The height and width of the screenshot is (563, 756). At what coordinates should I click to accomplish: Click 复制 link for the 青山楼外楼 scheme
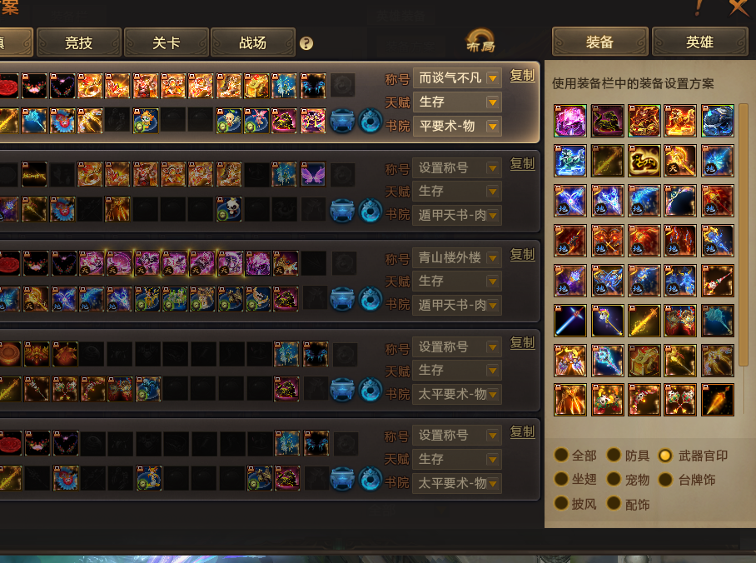[x=523, y=255]
